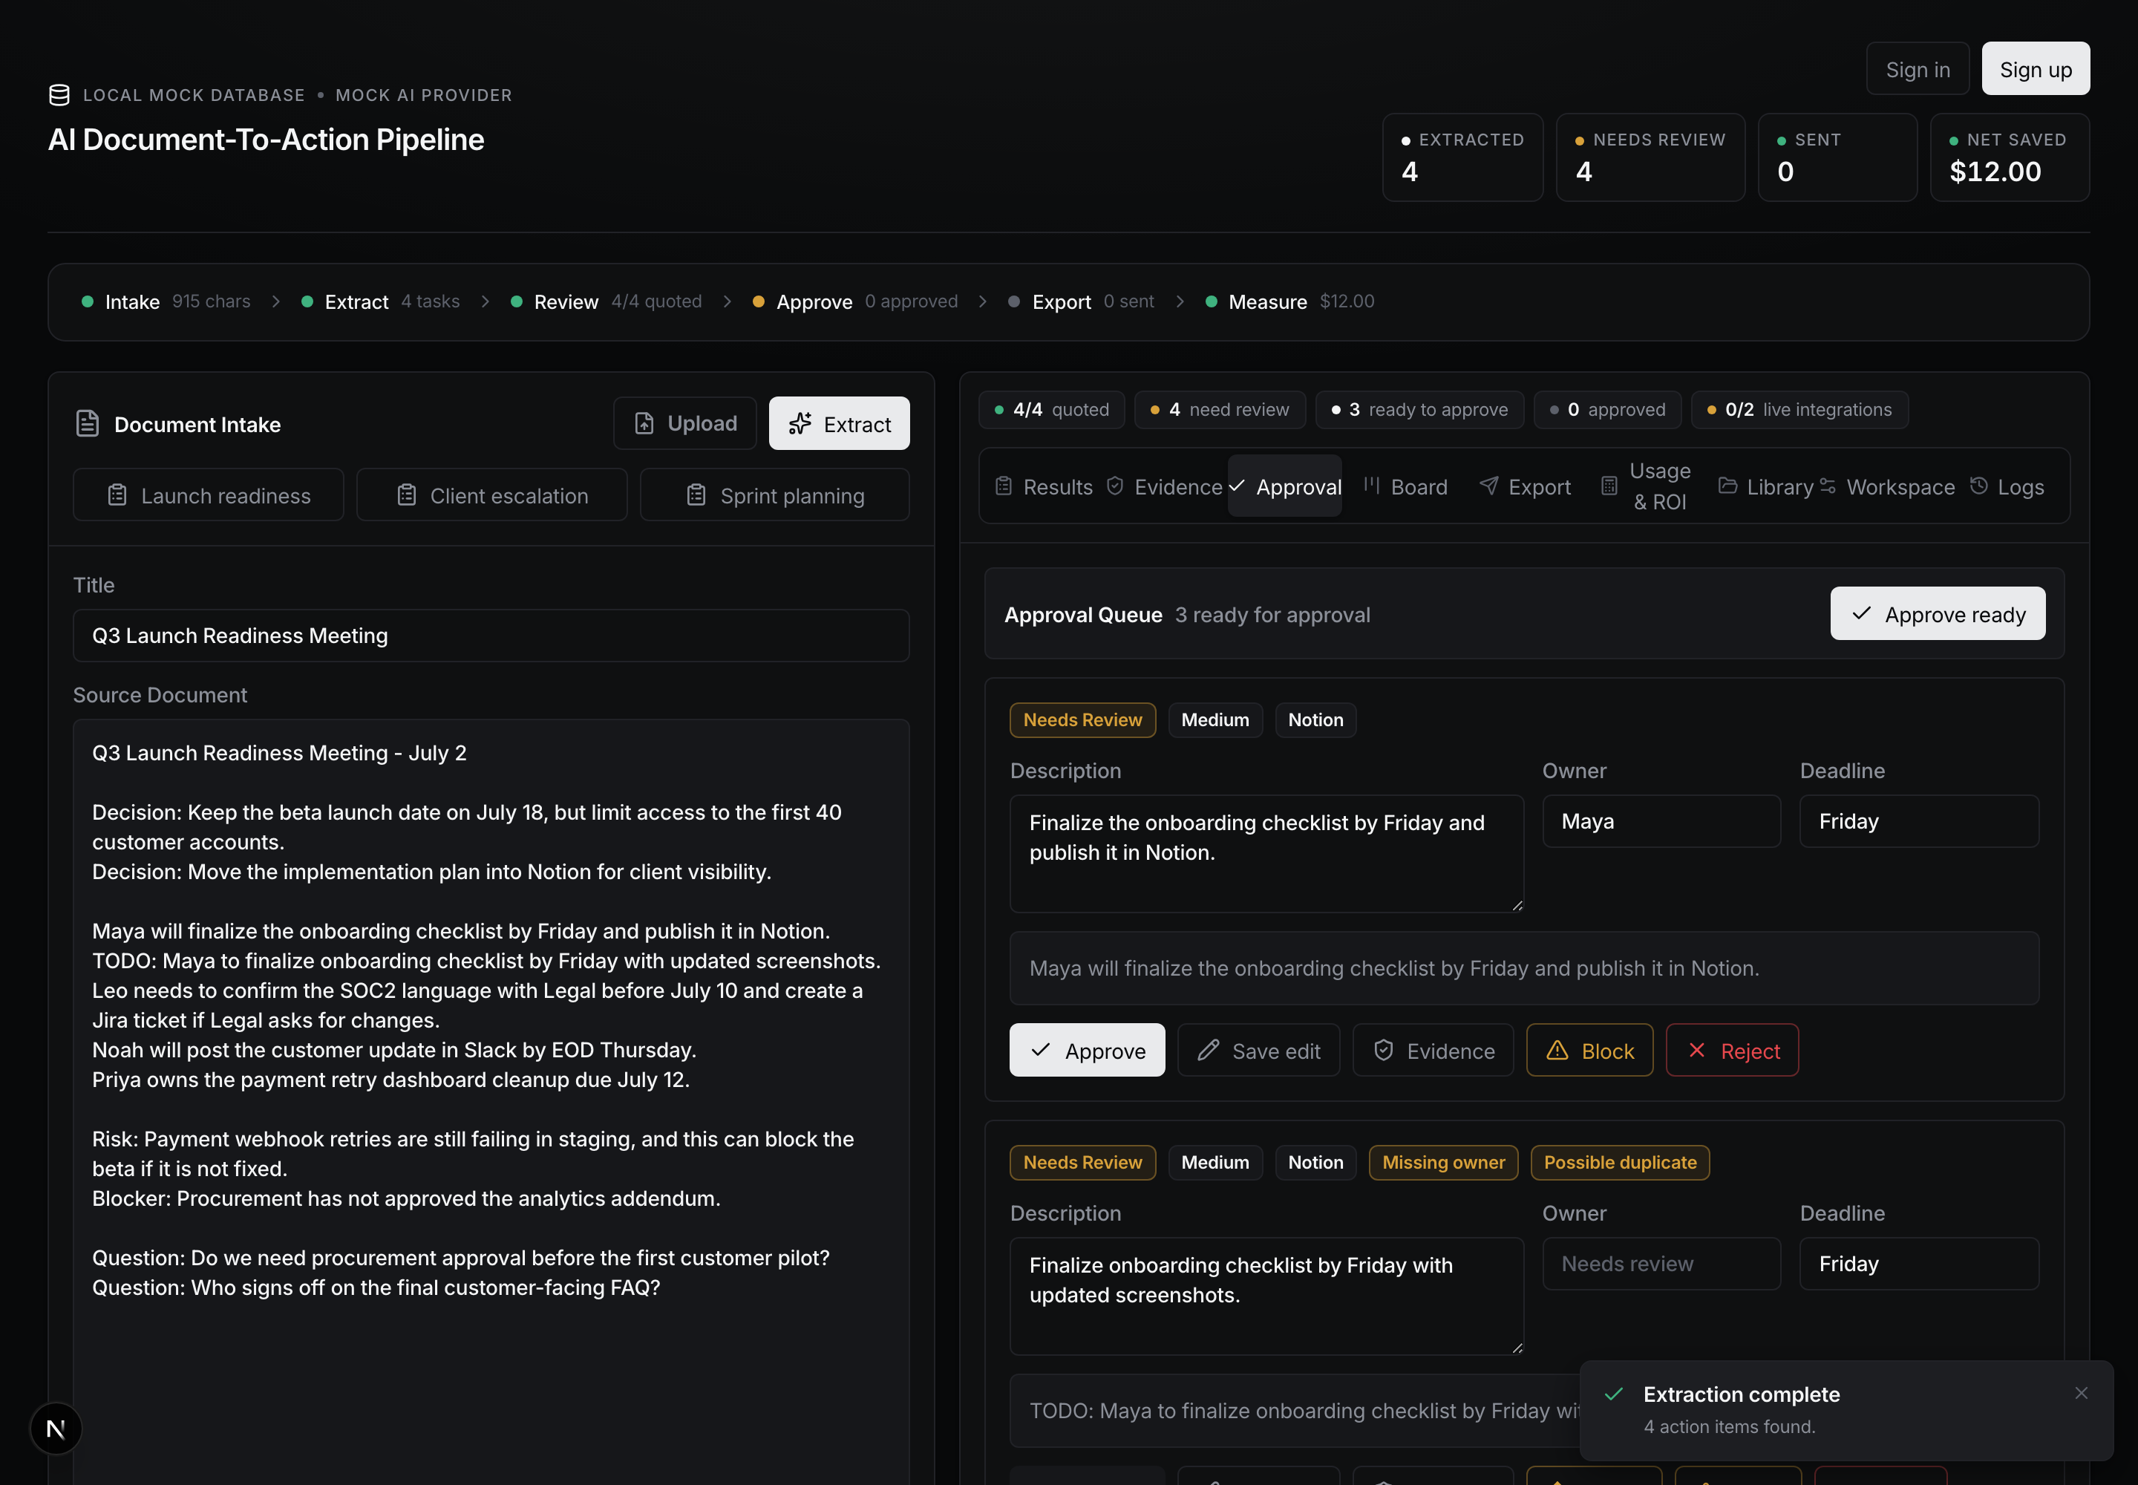Viewport: 2138px width, 1485px height.
Task: Click 3 ready for approval text
Action: (1272, 615)
